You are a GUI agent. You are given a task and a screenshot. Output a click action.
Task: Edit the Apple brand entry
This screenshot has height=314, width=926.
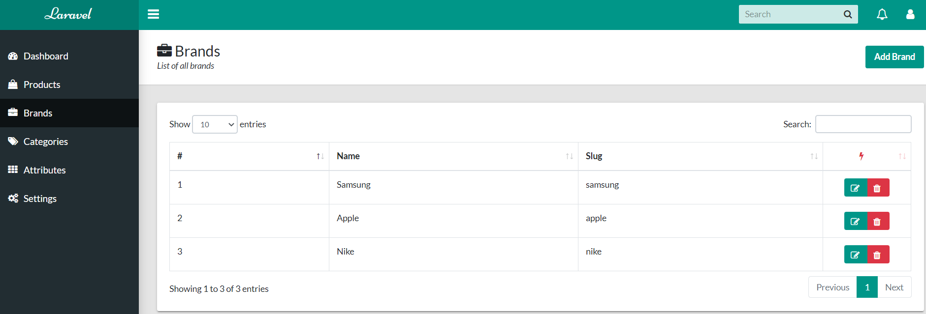tap(855, 221)
